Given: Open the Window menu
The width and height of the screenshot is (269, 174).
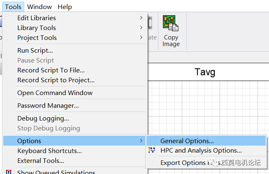Looking at the screenshot, I should (39, 7).
